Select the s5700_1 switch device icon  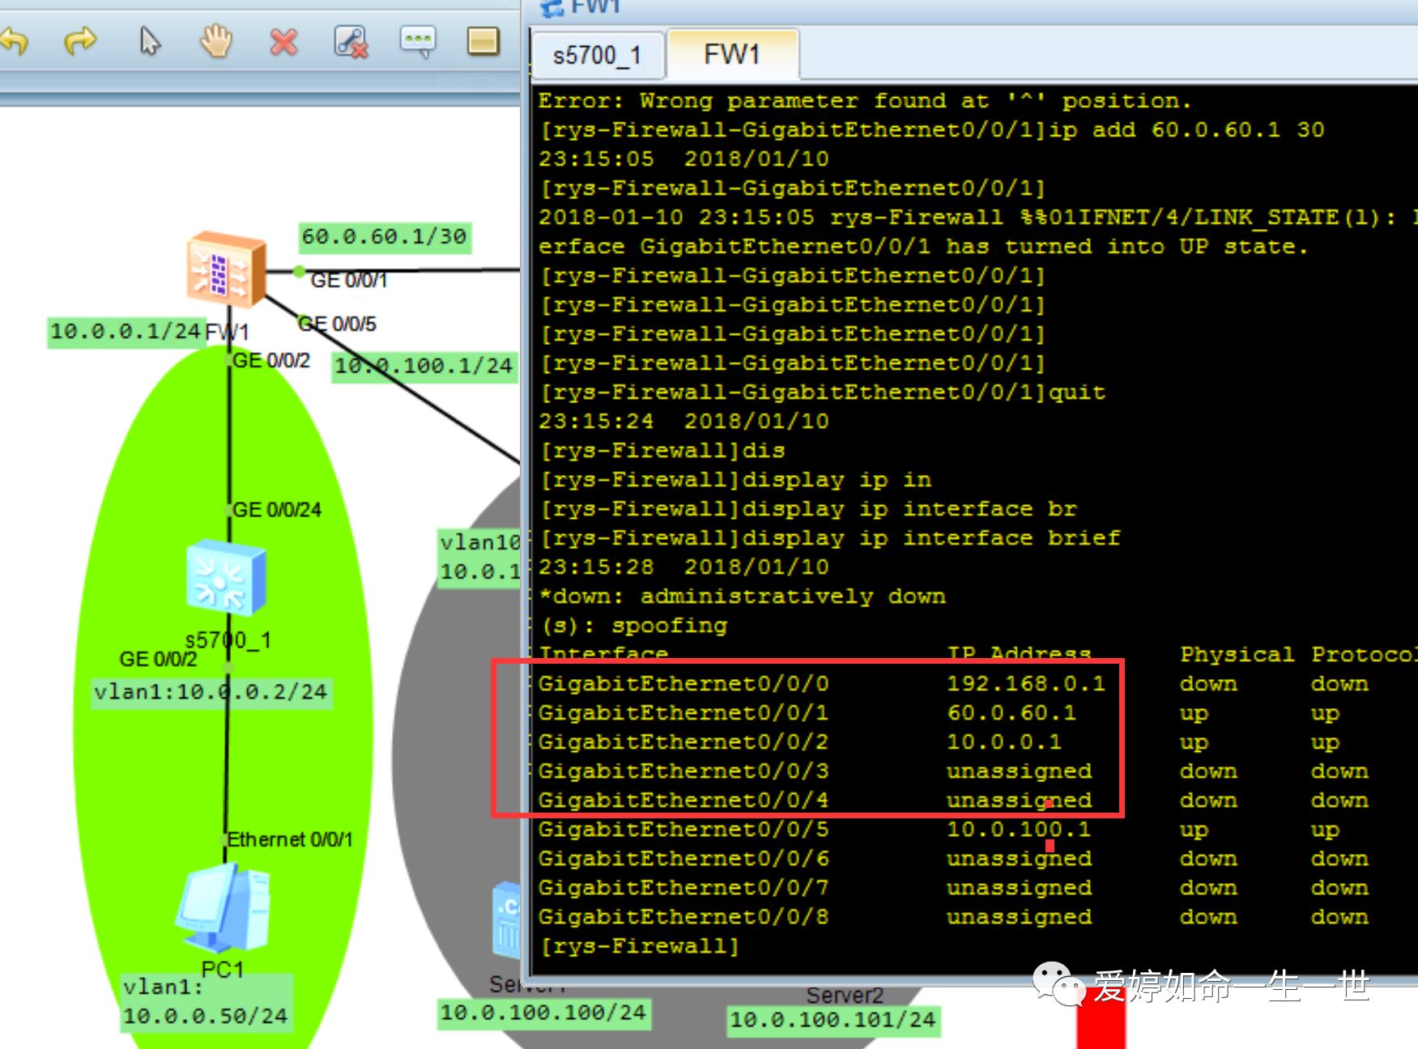point(226,577)
